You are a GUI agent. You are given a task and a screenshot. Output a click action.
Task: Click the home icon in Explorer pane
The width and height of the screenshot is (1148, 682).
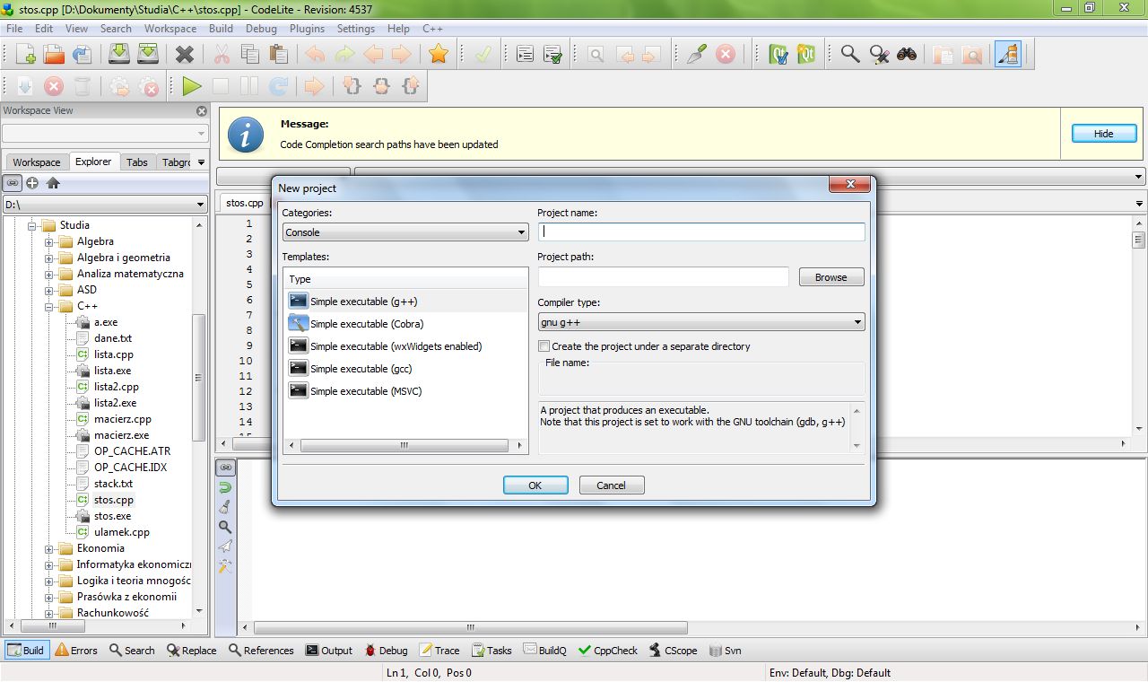tap(53, 183)
